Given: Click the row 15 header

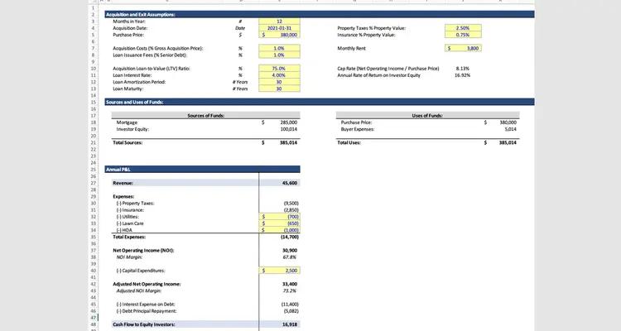Looking at the screenshot, I should [x=94, y=102].
